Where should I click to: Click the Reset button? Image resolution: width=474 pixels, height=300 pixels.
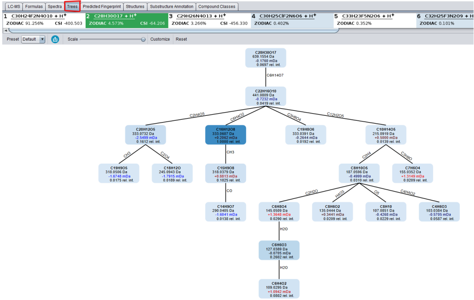tap(181, 39)
